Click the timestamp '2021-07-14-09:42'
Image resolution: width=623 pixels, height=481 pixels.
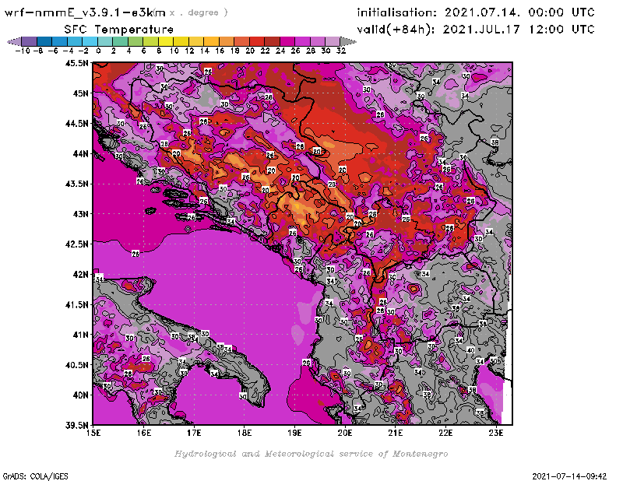[x=569, y=476]
